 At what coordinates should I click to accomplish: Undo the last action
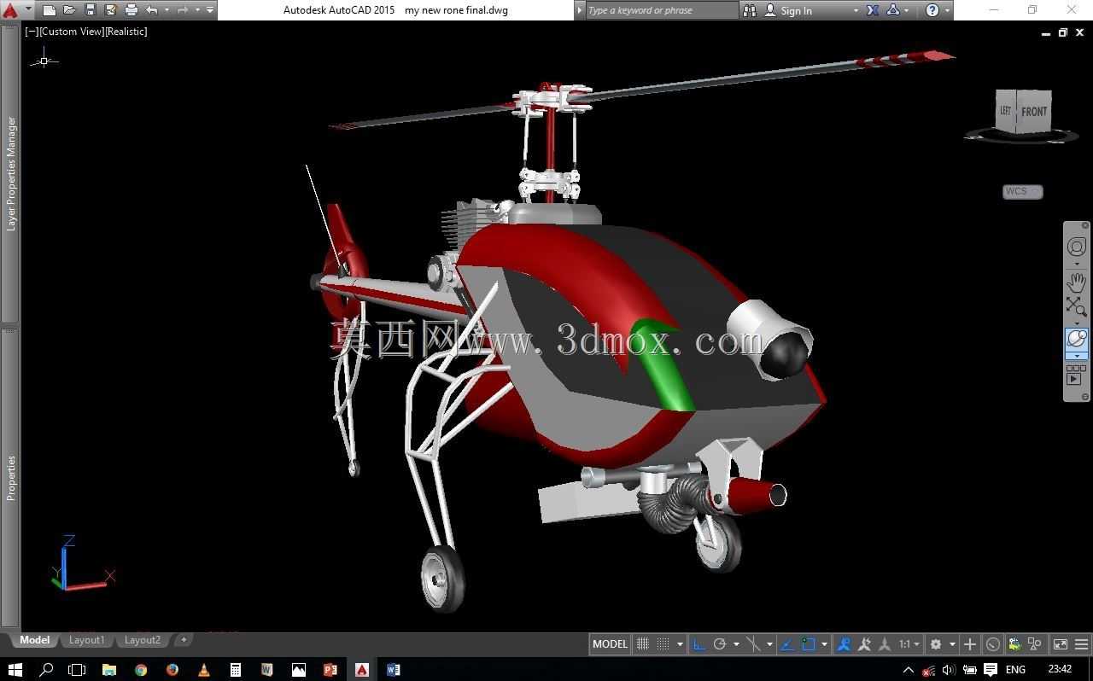point(152,10)
